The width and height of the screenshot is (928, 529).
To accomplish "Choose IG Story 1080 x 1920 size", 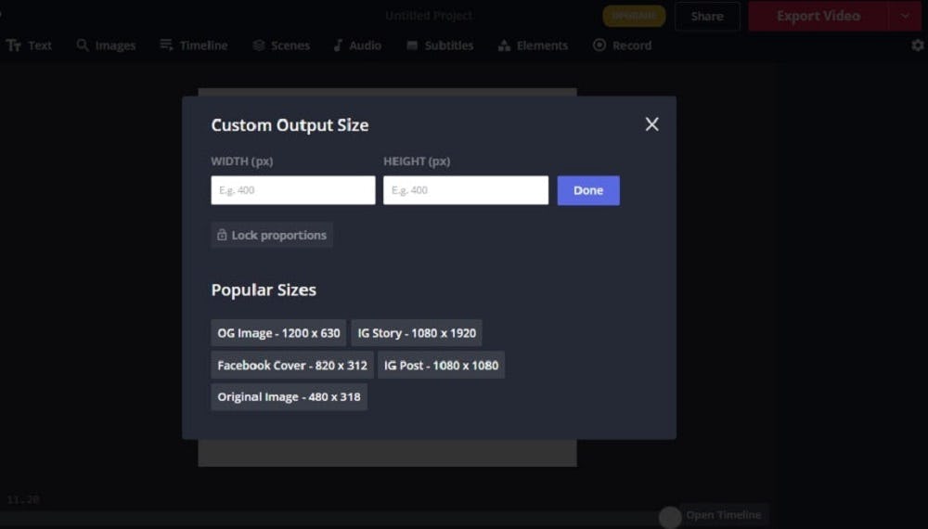I will [x=416, y=333].
